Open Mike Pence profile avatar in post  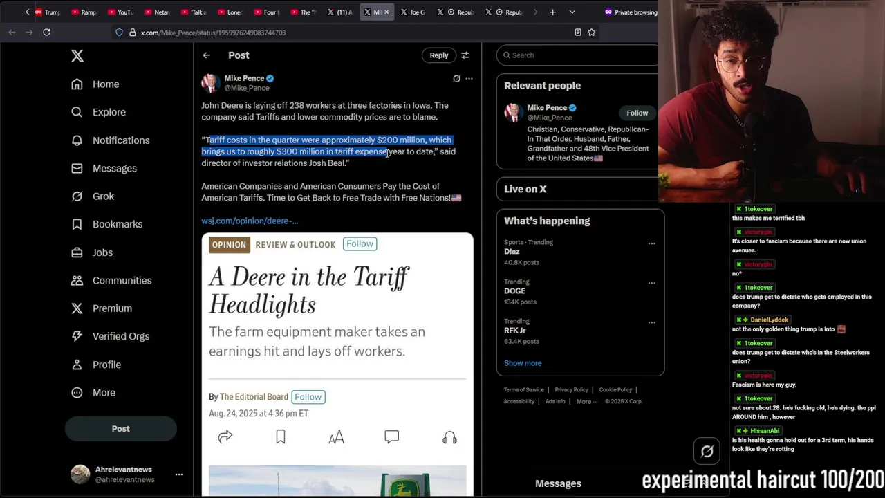coord(210,83)
